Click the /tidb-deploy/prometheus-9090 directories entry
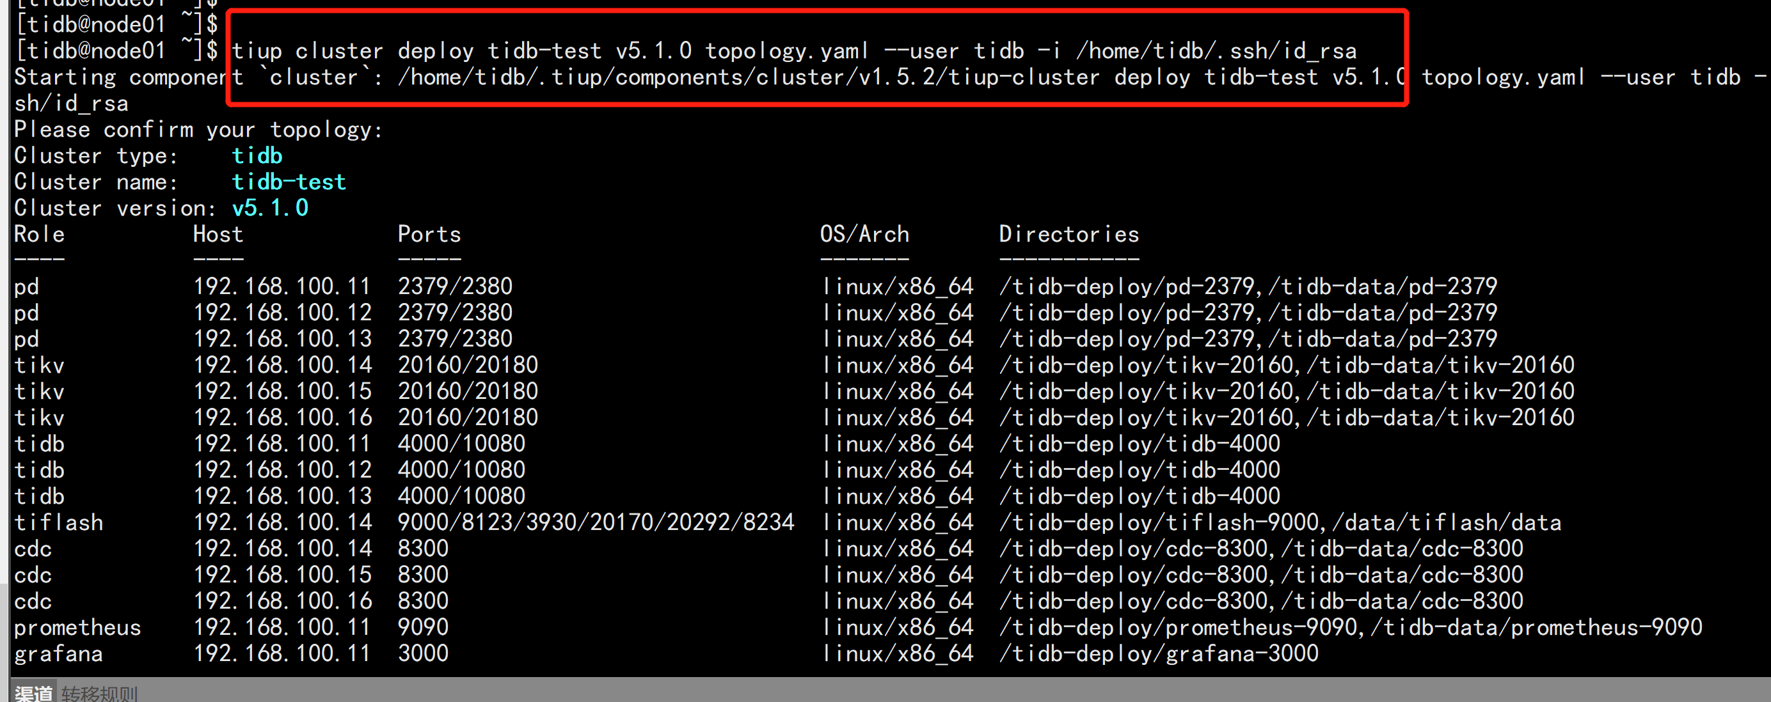The image size is (1771, 702). pyautogui.click(x=1179, y=628)
